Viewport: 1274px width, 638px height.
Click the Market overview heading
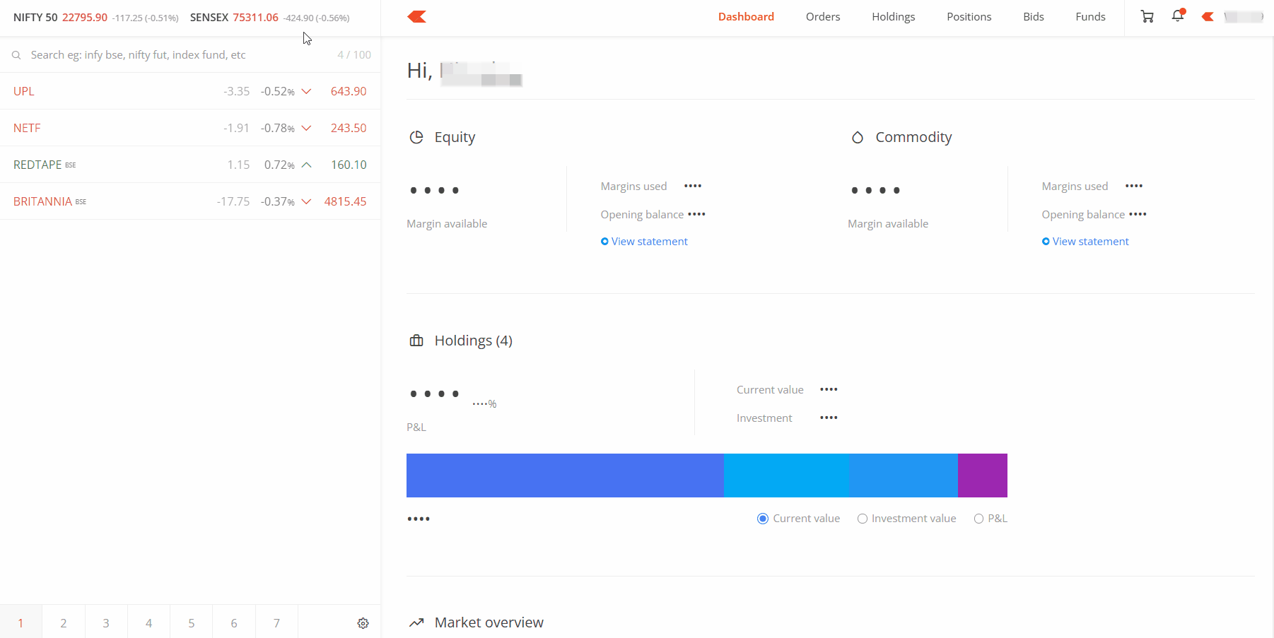tap(489, 622)
